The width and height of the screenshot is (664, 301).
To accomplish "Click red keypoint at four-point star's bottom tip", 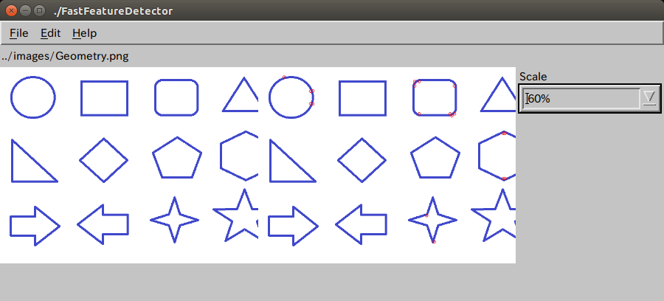I will coord(434,242).
